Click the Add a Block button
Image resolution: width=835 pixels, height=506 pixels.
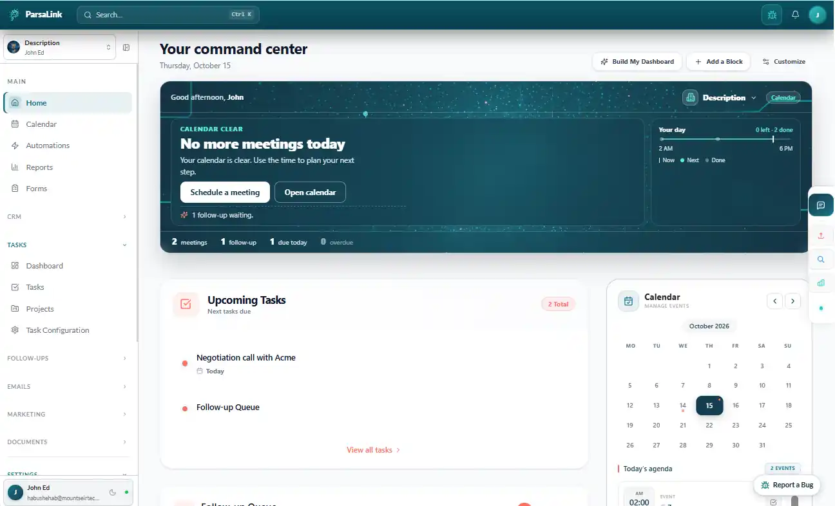point(719,62)
